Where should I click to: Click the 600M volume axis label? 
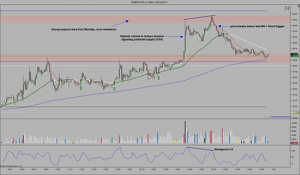[x=294, y=131]
